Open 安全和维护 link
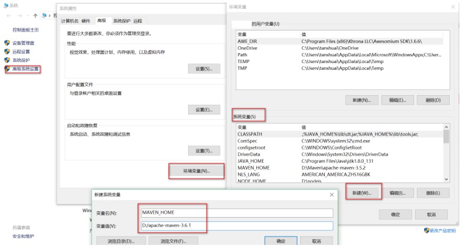The image size is (475, 246). point(23,236)
